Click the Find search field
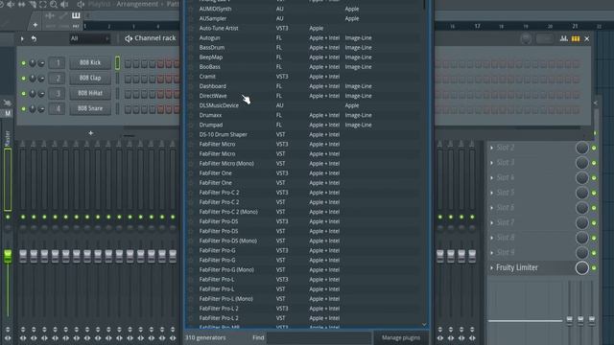 pos(319,337)
